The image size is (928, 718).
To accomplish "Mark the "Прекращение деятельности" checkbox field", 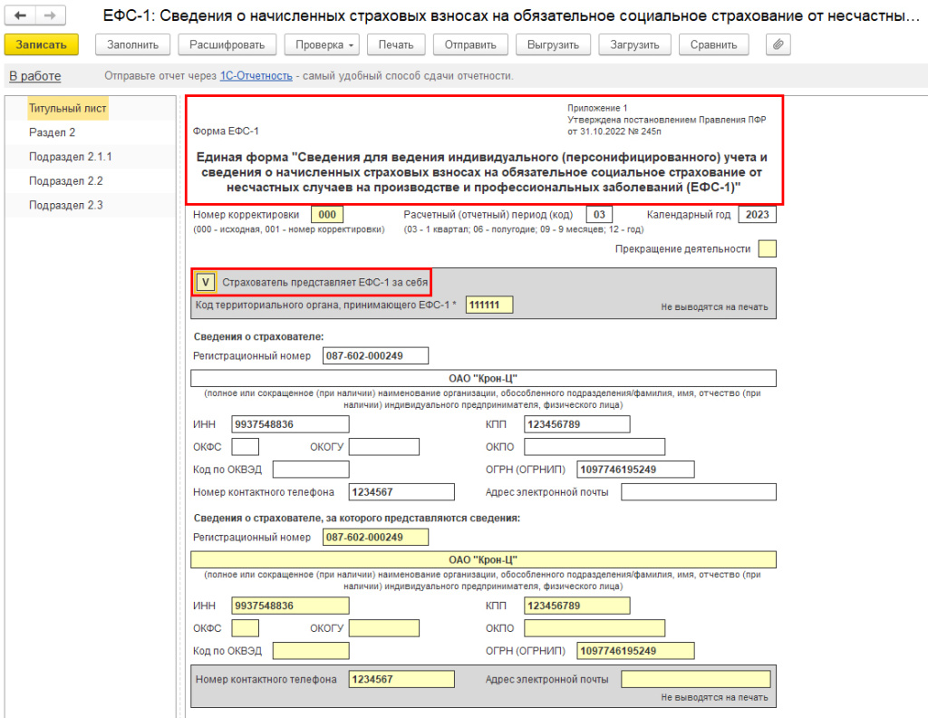I will tap(767, 247).
